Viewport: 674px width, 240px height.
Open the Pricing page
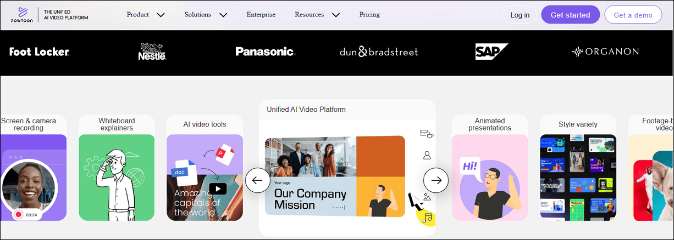click(369, 15)
